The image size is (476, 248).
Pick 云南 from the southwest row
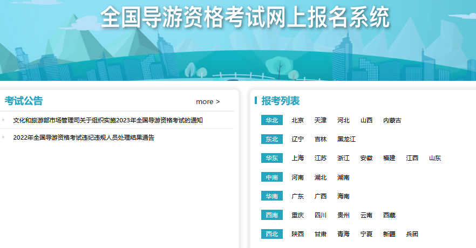(366, 215)
